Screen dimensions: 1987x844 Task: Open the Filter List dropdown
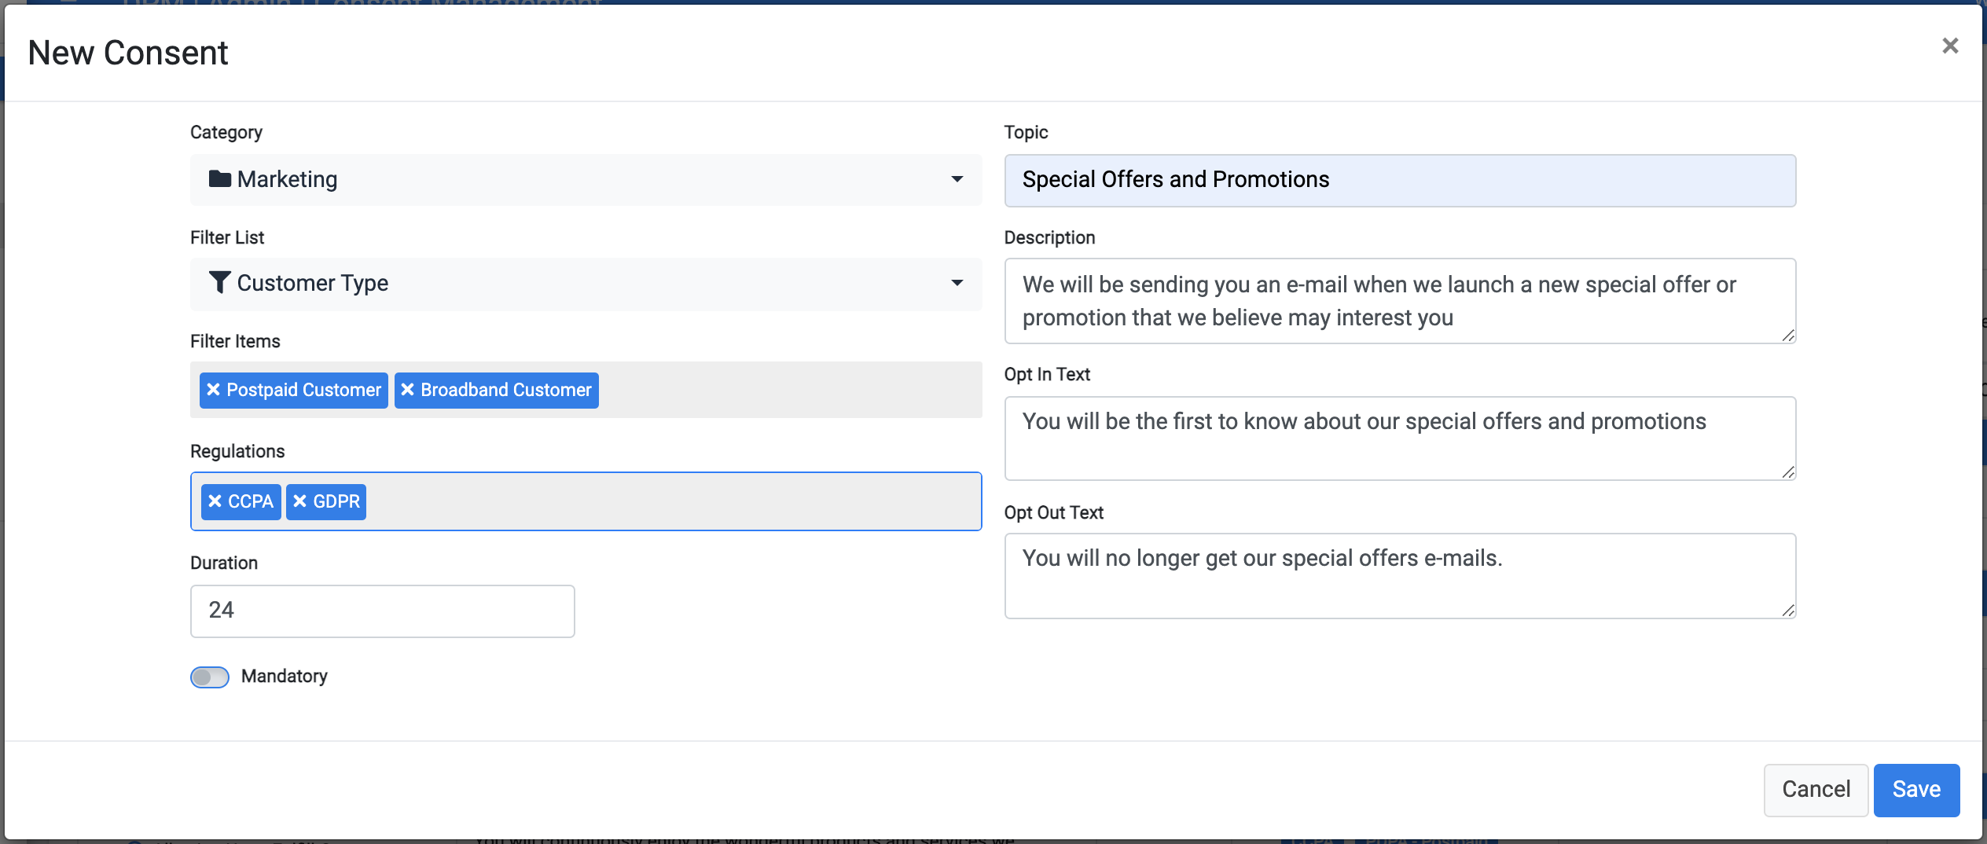point(957,284)
